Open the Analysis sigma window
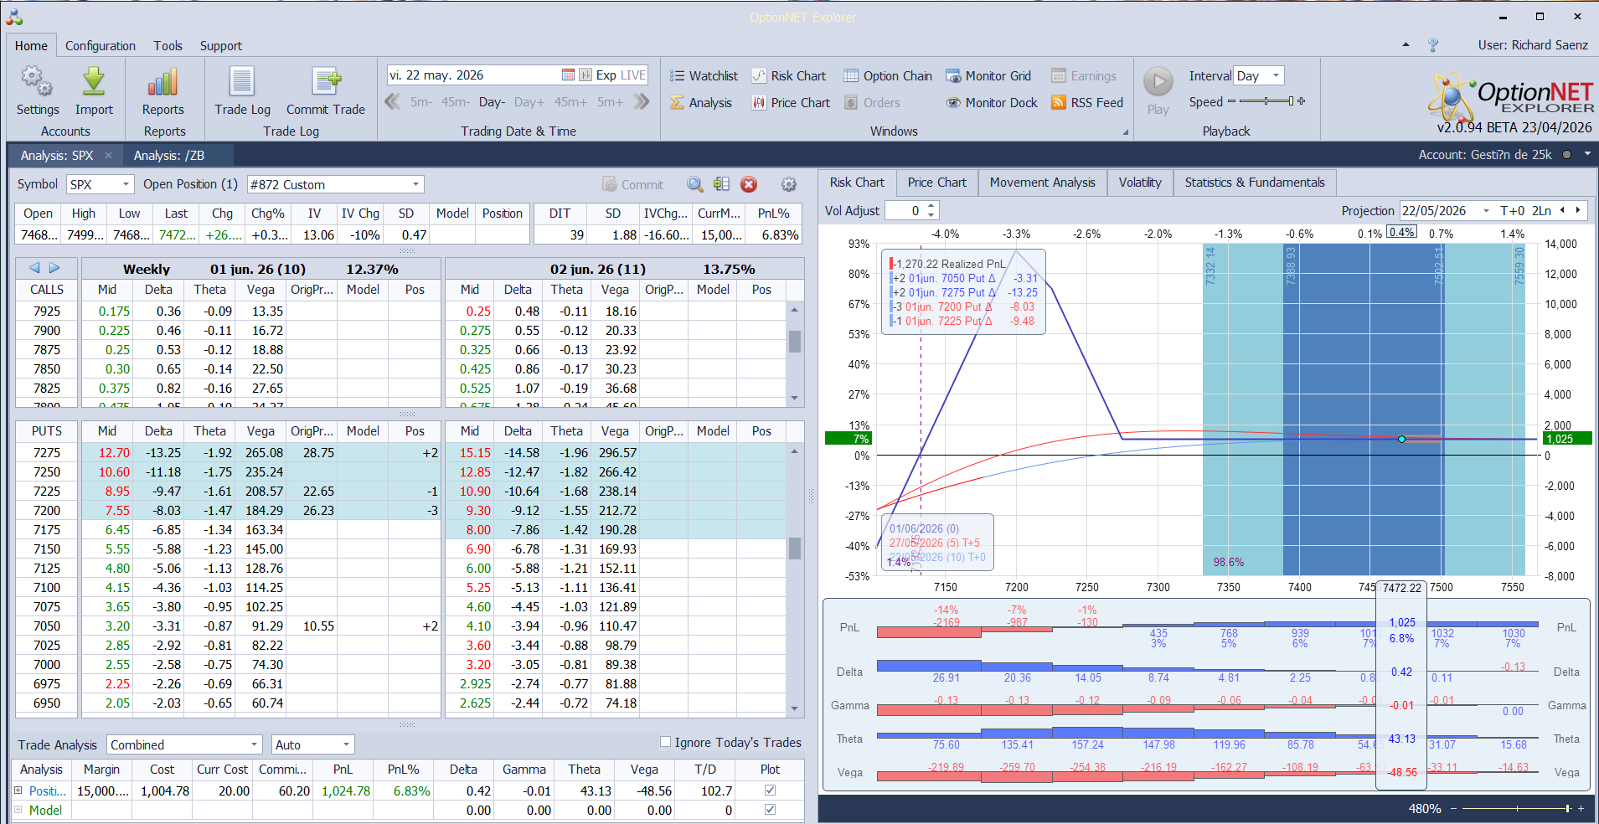The width and height of the screenshot is (1599, 824). coord(701,103)
